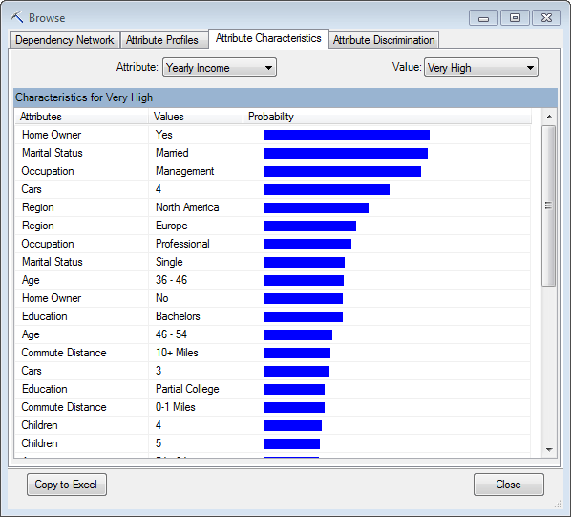Click the Browse pickaxe icon in title bar
The image size is (571, 517).
pyautogui.click(x=17, y=17)
